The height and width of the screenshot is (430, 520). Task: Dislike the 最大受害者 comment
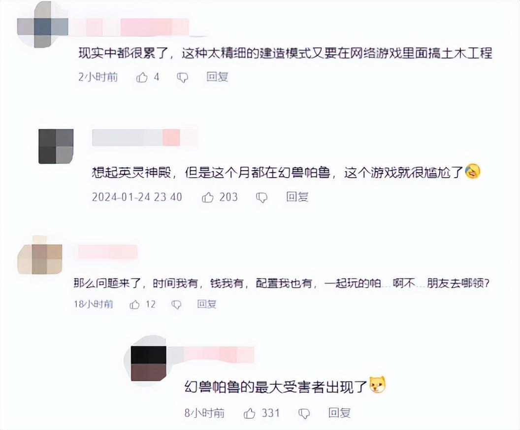coord(304,413)
